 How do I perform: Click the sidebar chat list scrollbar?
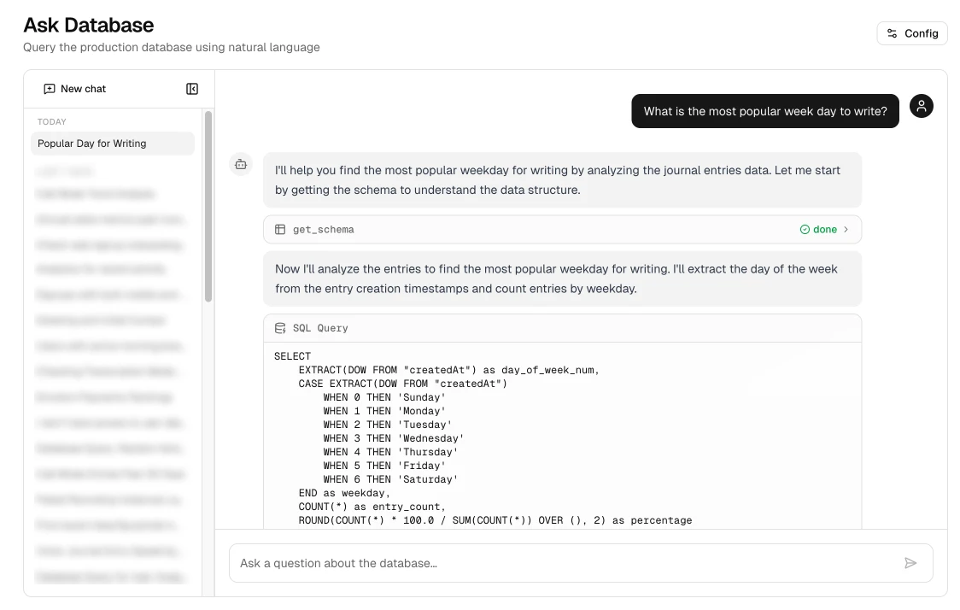point(208,207)
